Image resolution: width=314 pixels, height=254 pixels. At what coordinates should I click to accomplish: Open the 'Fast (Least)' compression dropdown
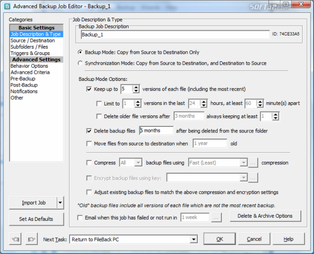coord(244,163)
